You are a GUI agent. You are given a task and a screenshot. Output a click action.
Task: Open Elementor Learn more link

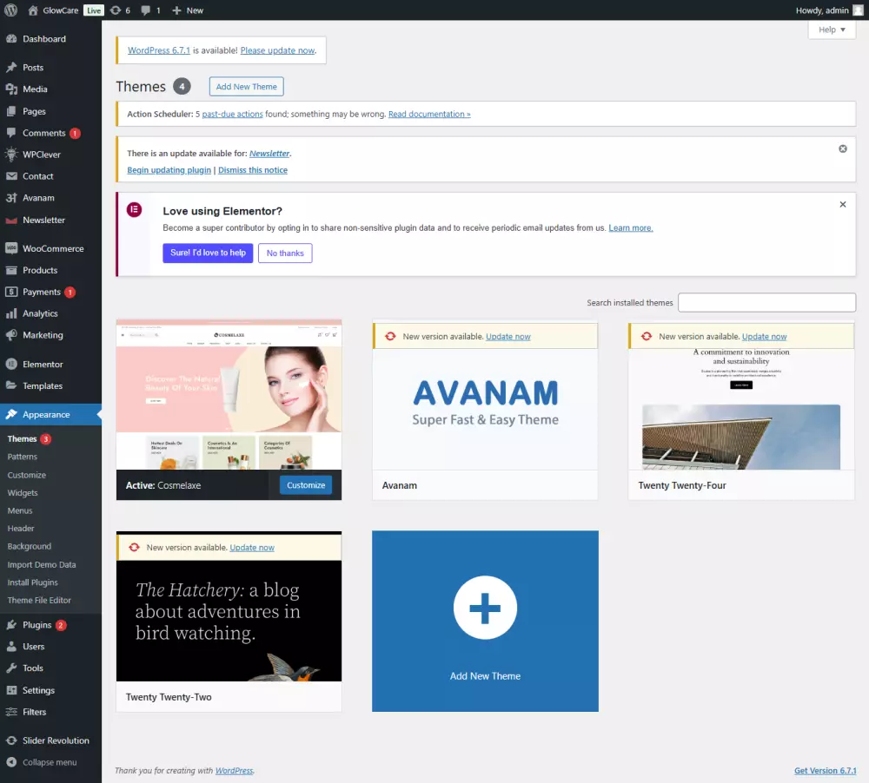(631, 228)
